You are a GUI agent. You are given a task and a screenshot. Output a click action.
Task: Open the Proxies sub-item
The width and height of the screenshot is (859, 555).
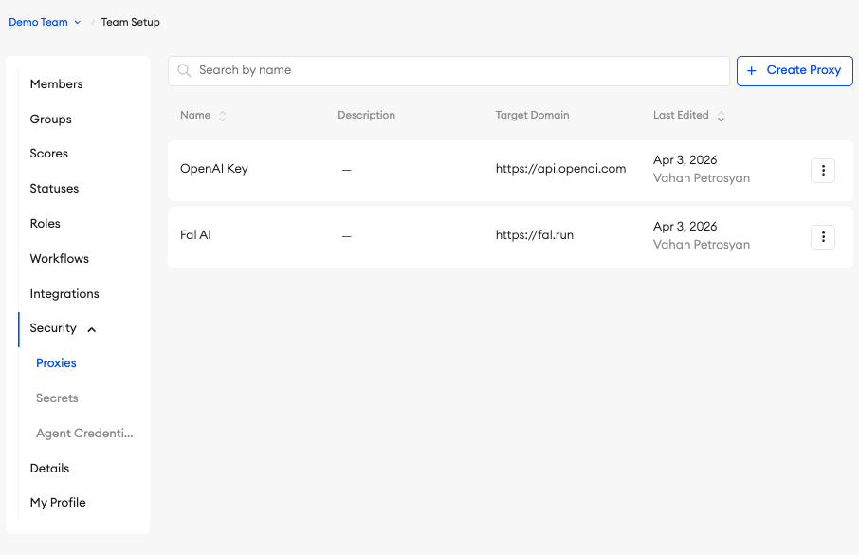pyautogui.click(x=57, y=363)
